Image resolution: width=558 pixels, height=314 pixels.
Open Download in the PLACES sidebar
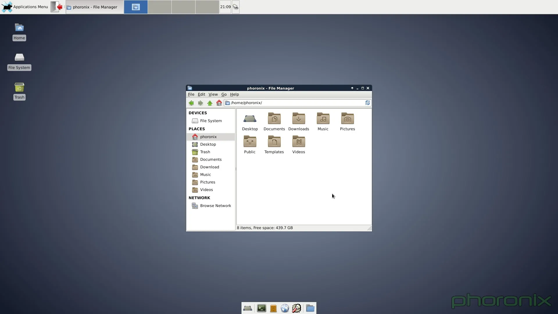click(x=210, y=167)
